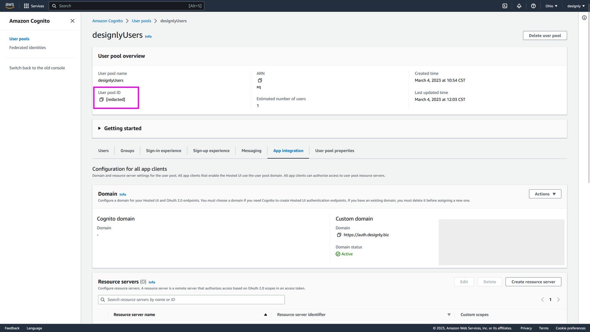
Task: Click the AWS logo to go home
Action: click(x=9, y=5)
